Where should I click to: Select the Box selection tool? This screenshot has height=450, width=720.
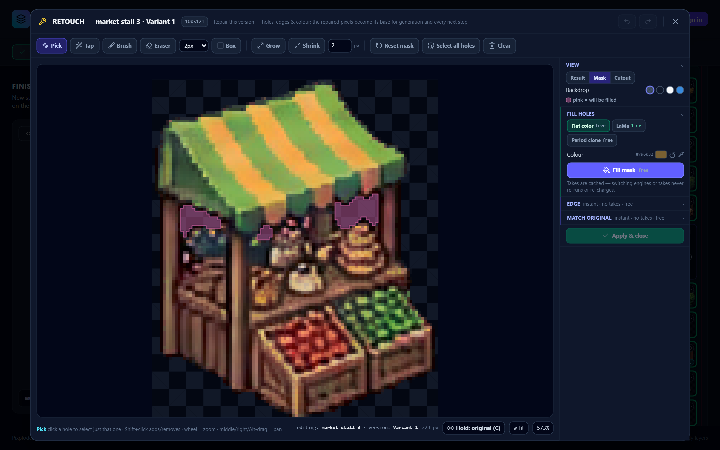[x=226, y=46]
